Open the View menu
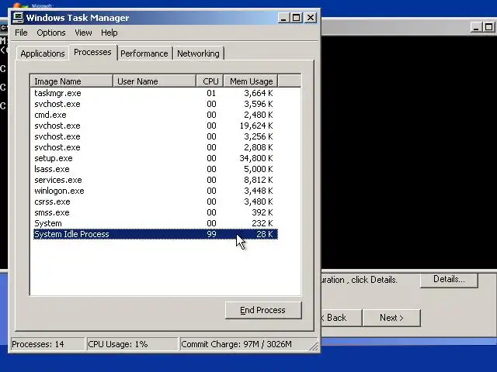The height and width of the screenshot is (372, 497). point(83,33)
